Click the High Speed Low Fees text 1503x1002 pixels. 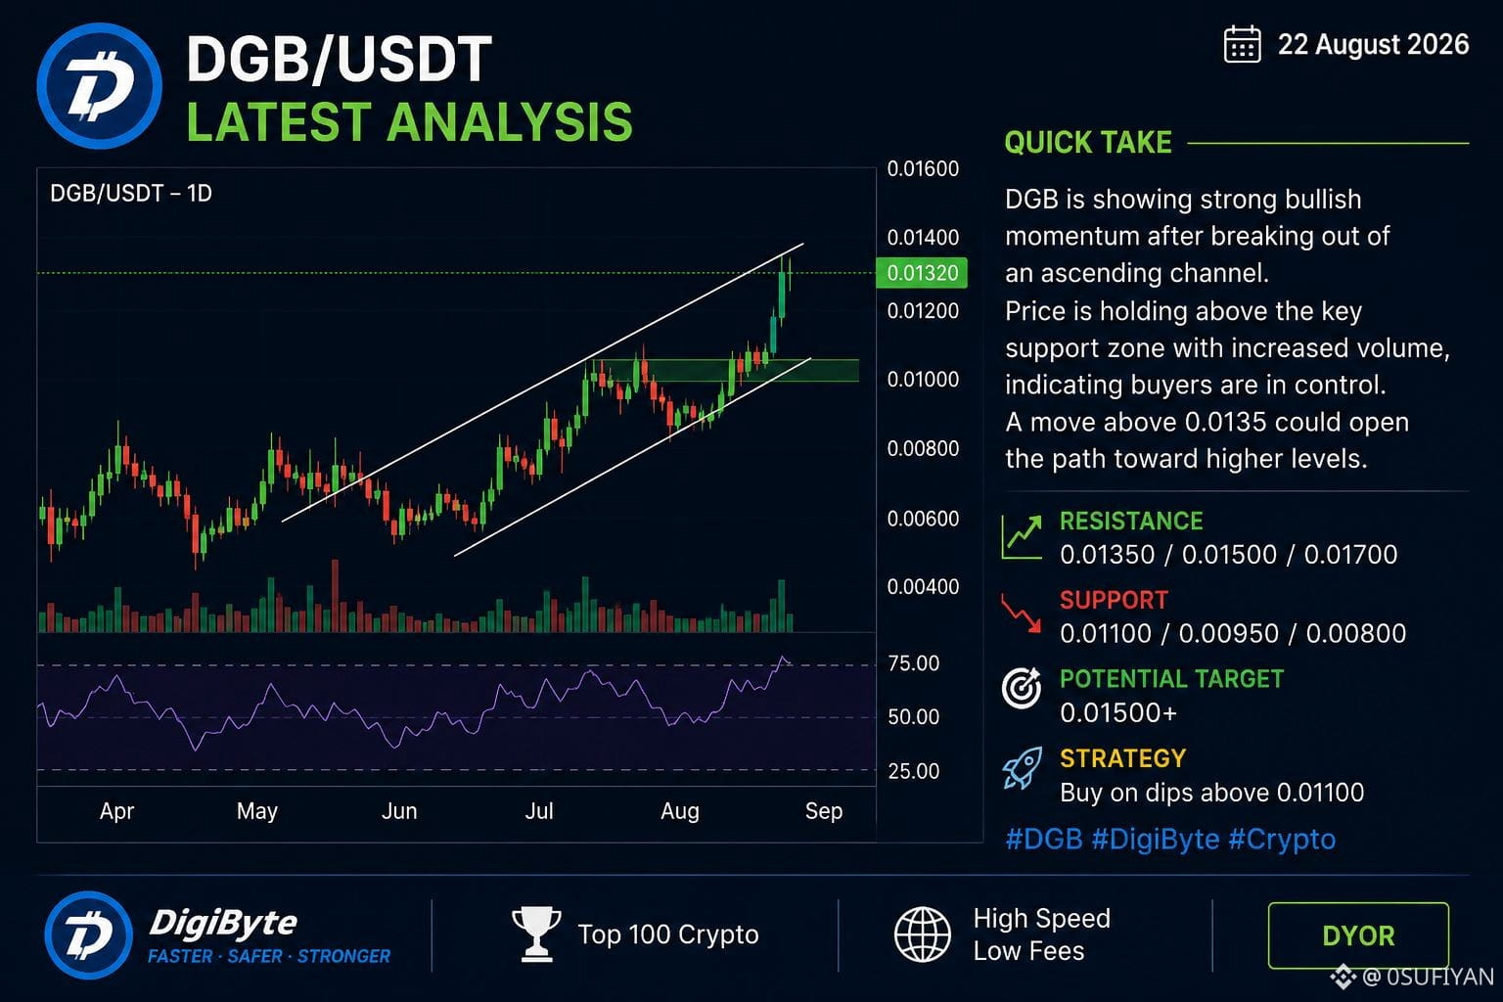click(x=1041, y=934)
